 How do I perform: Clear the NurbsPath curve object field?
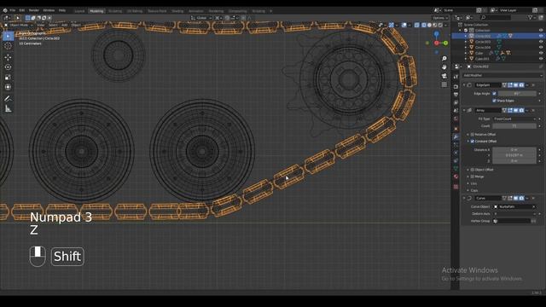534,206
